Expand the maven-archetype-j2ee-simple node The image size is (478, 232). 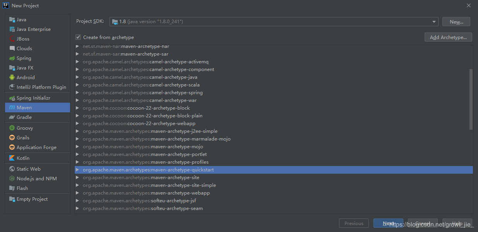click(x=78, y=131)
